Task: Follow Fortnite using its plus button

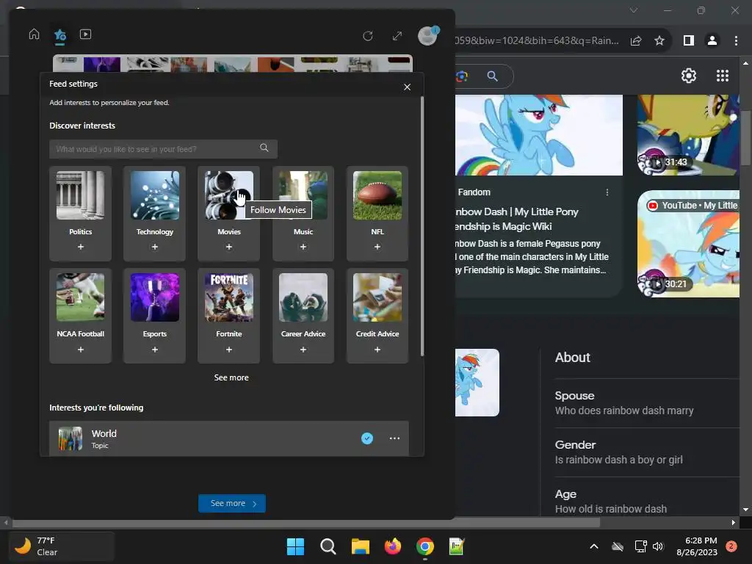Action: [229, 350]
